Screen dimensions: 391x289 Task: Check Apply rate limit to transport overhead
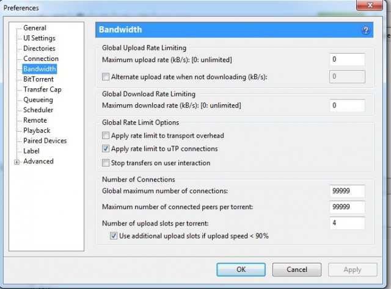pyautogui.click(x=106, y=135)
